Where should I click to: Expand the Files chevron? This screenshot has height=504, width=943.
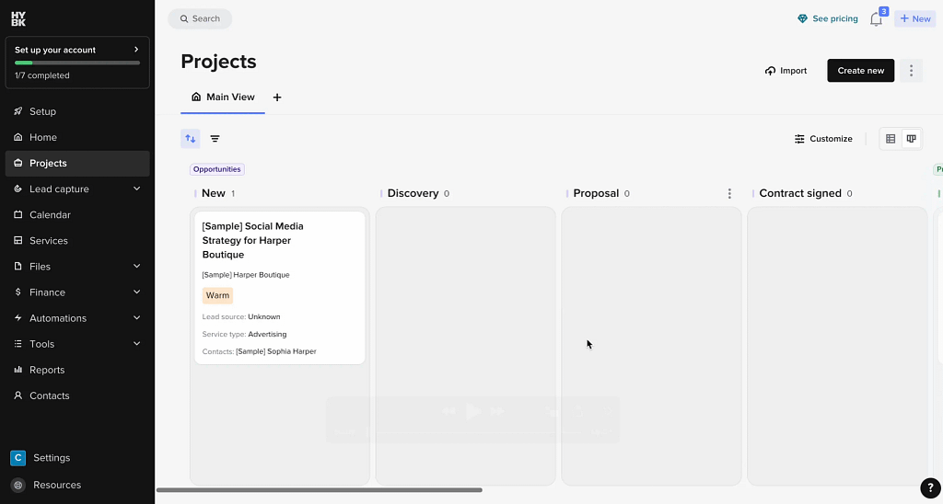click(x=136, y=266)
